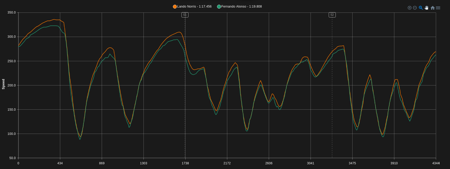
Task: Click the 50.0 y-axis label
Action: (x=12, y=158)
